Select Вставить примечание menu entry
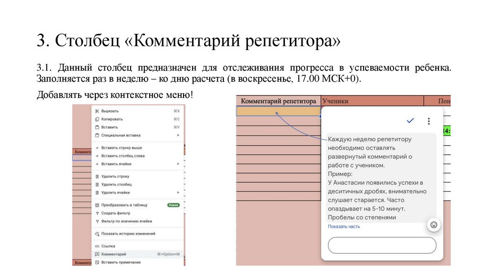Screen dimensions: 488x274 coord(138,263)
